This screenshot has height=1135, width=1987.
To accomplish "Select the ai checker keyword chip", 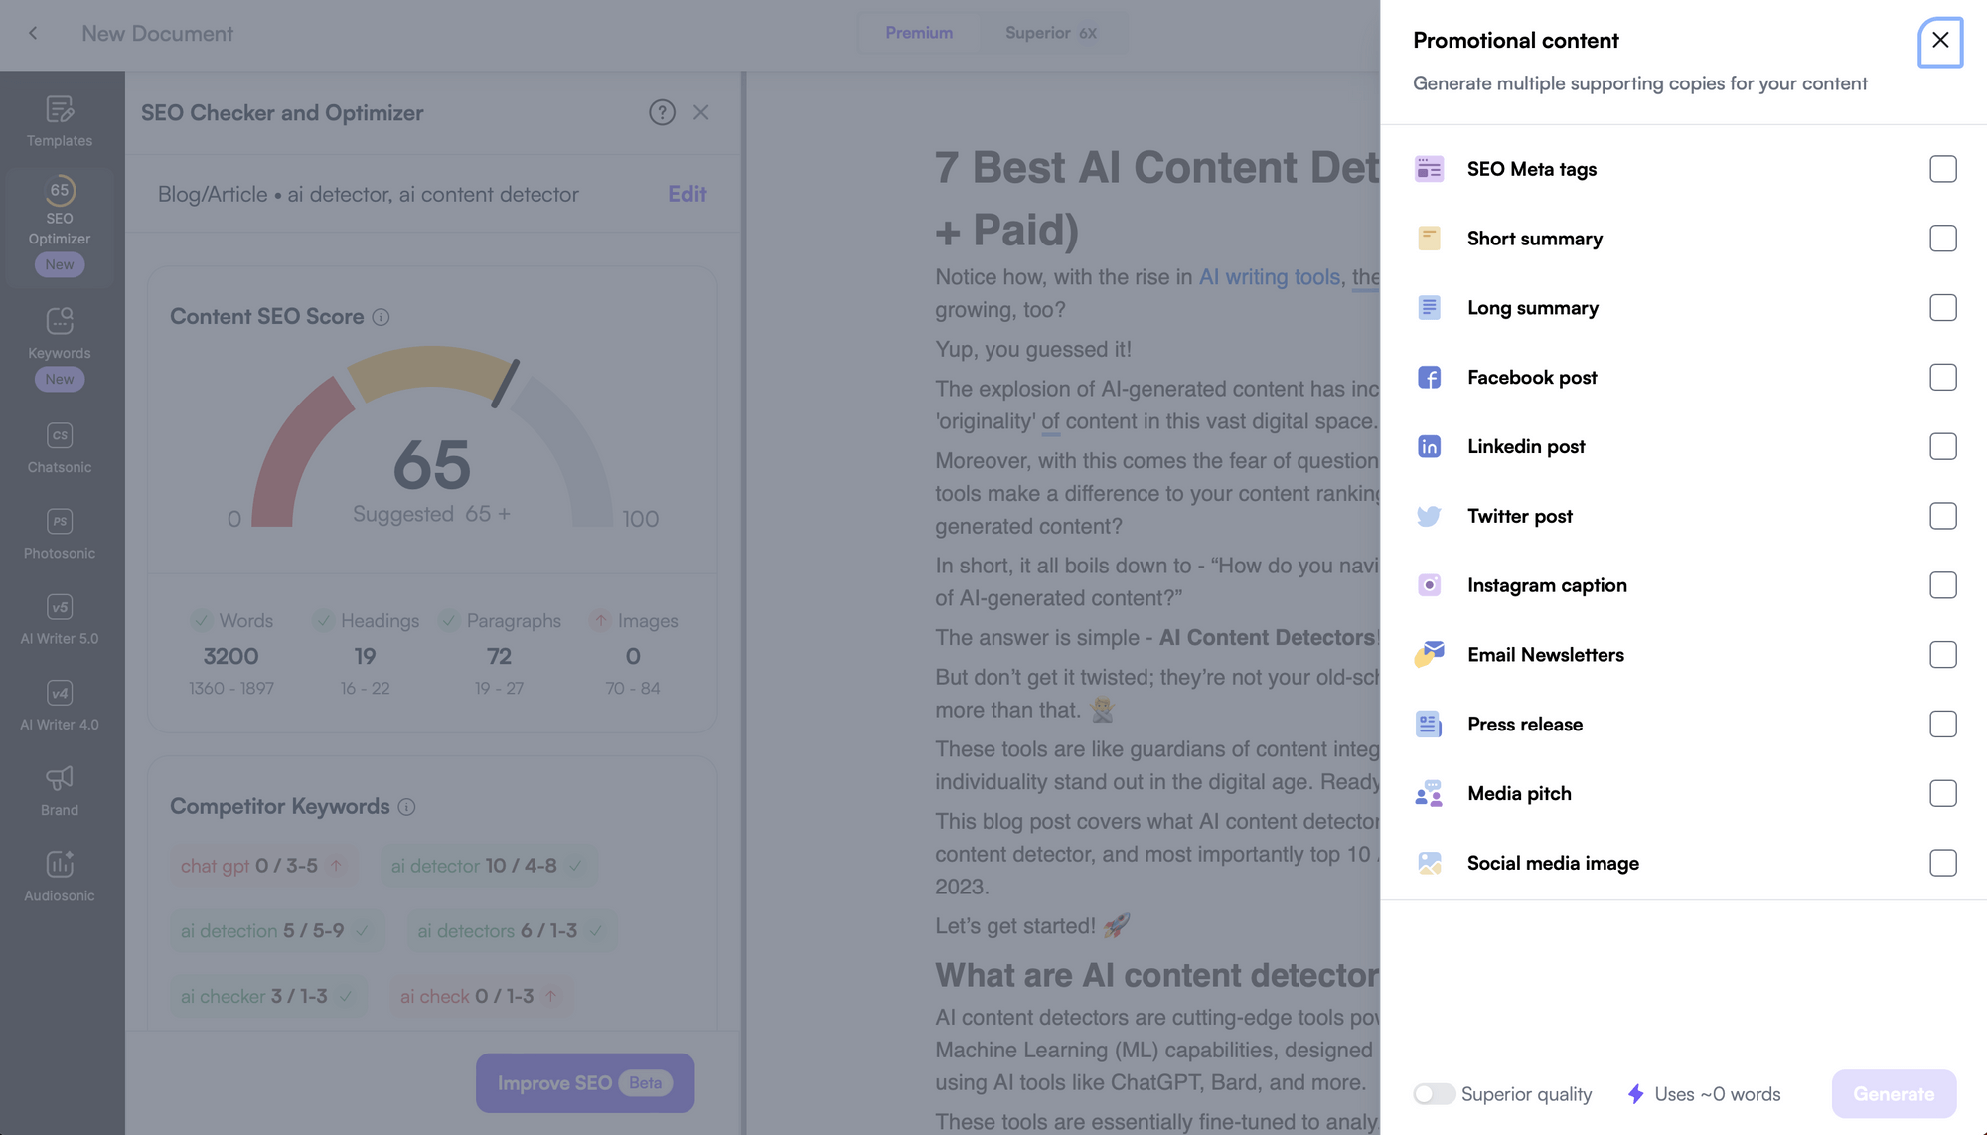I will (x=267, y=997).
